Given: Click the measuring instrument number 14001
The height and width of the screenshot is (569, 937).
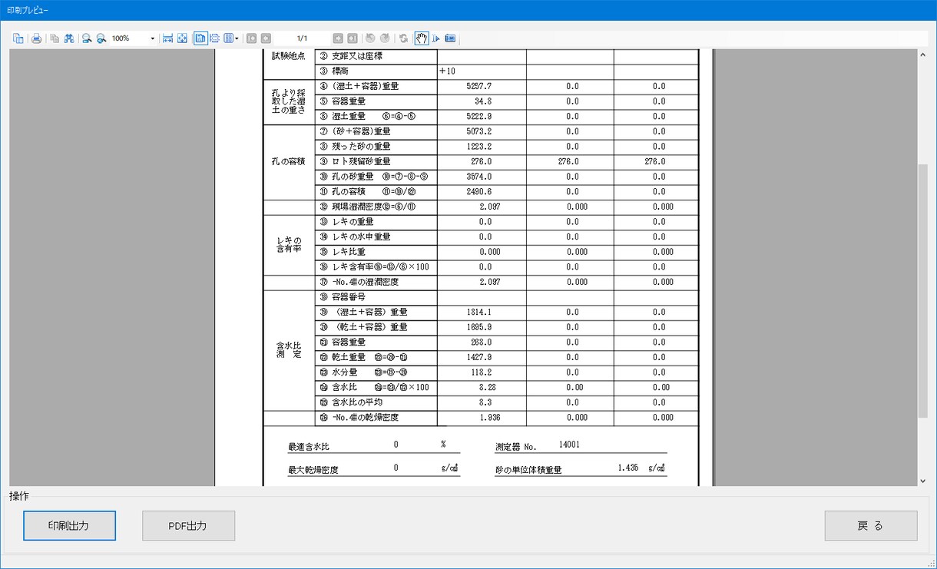Looking at the screenshot, I should point(570,444).
